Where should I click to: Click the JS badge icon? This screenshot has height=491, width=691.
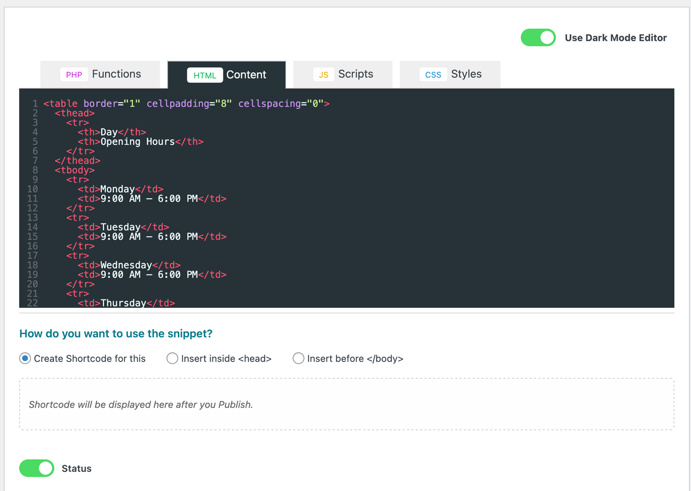[x=323, y=75]
